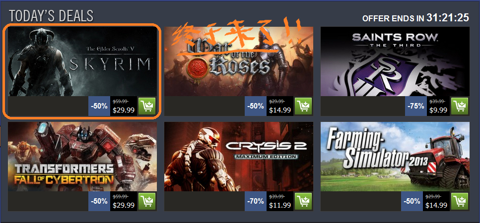Add Skyrim to cart with green icon

pyautogui.click(x=147, y=106)
